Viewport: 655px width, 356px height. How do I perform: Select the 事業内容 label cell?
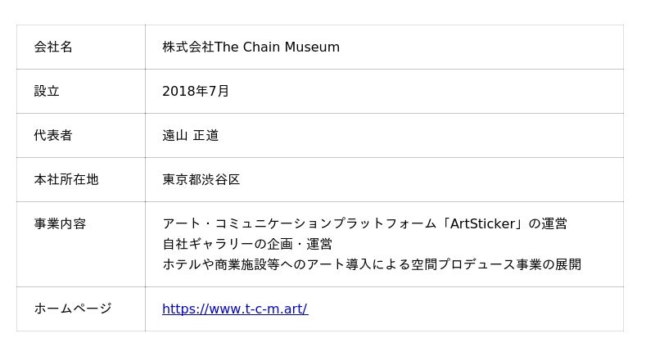click(x=60, y=223)
